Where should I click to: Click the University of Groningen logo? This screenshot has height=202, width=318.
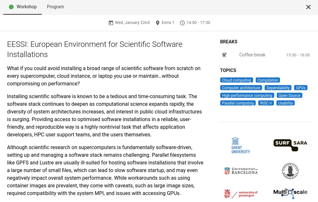(x=241, y=193)
